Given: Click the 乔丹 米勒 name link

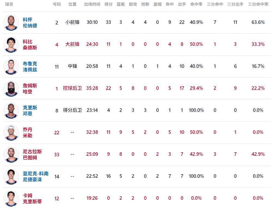Looking at the screenshot, I should (x=27, y=133).
